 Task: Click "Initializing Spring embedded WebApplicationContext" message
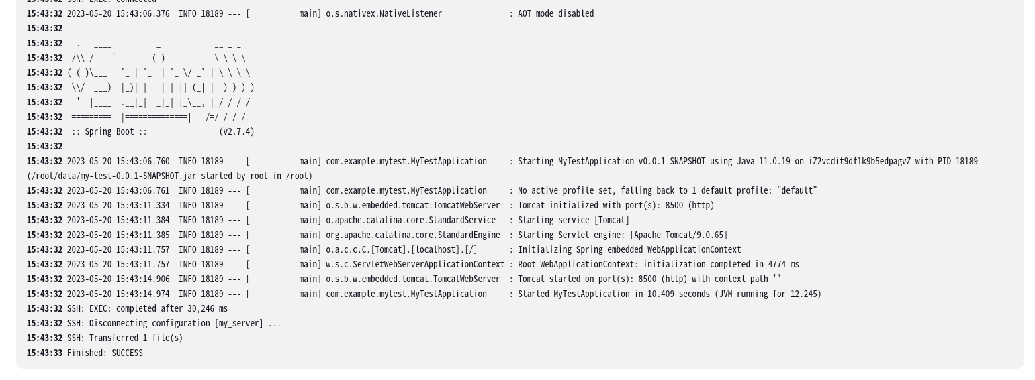tap(629, 250)
